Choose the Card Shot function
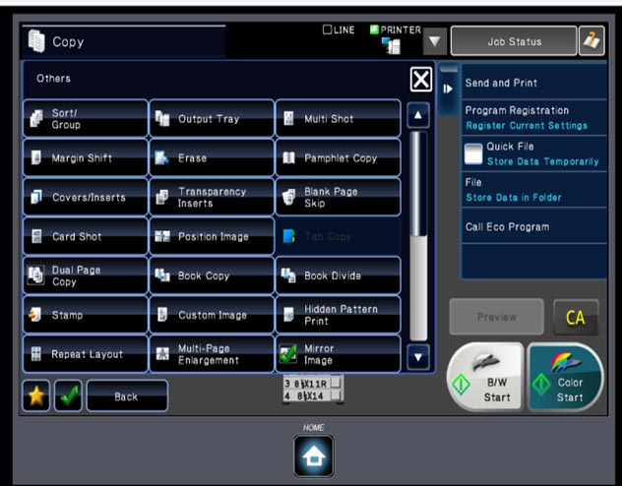This screenshot has height=486, width=622. tap(86, 236)
